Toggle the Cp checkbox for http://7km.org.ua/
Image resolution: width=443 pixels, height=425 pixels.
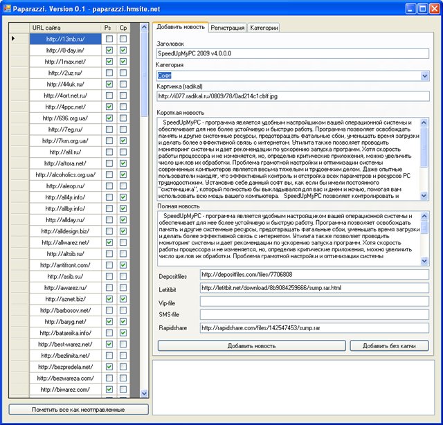(123, 141)
